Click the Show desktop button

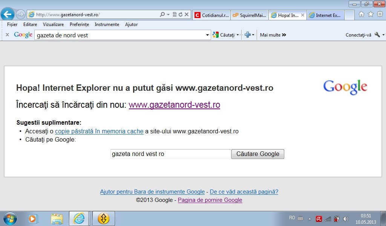coord(384,218)
